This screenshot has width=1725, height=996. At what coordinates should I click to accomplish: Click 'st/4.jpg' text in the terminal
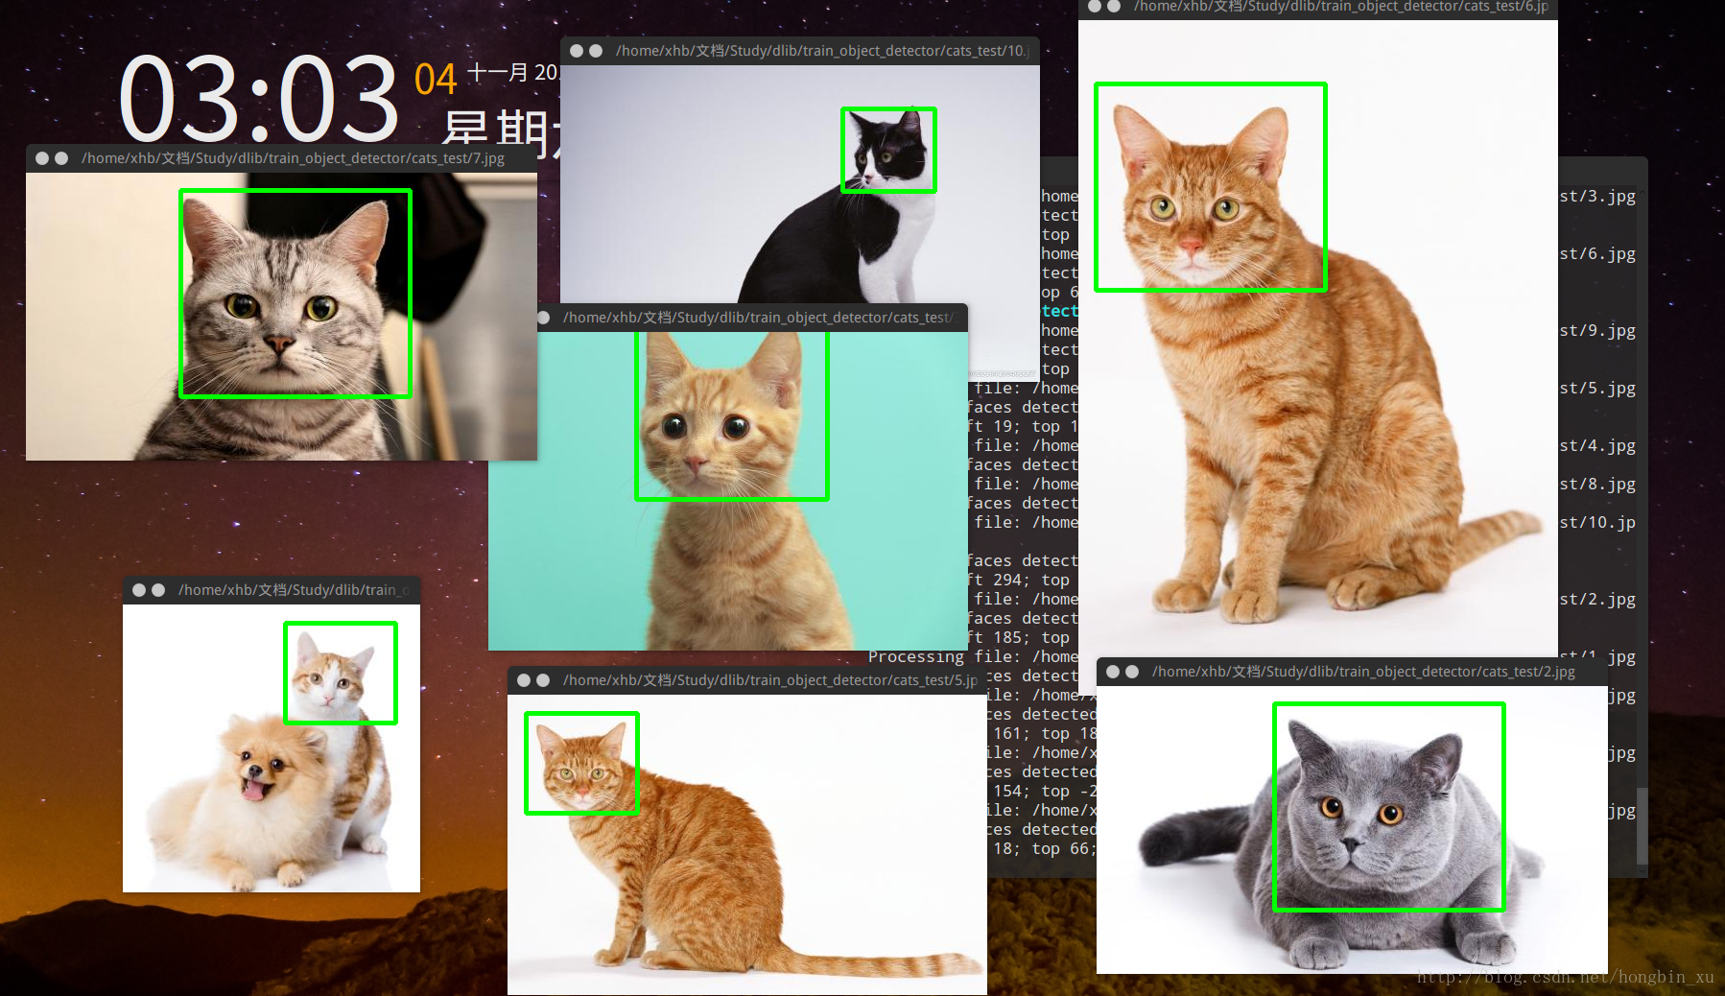[x=1597, y=446]
